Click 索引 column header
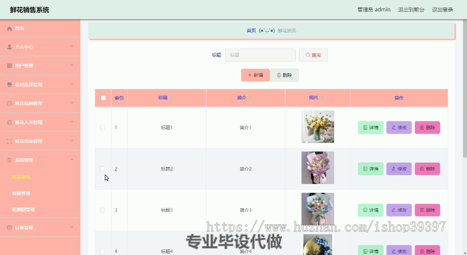Screen dimensions: 467x255 [119, 98]
